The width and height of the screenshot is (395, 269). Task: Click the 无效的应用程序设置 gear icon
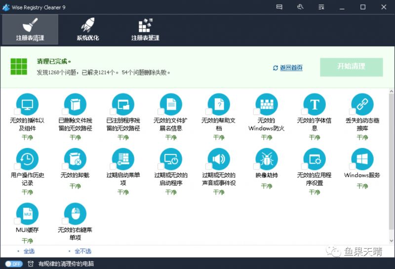pos(315,159)
